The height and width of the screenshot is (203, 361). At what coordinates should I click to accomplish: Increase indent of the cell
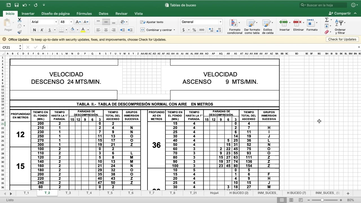click(x=130, y=30)
